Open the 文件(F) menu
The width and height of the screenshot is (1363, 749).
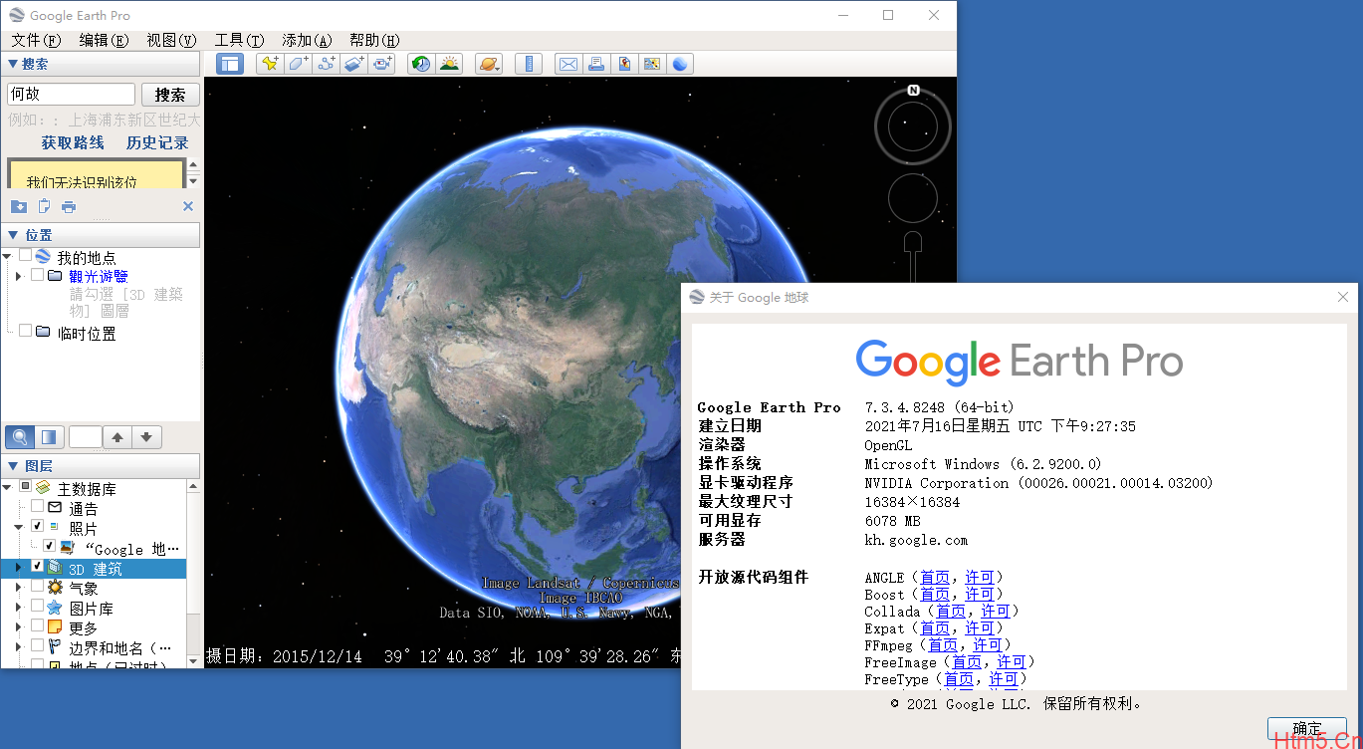[36, 40]
